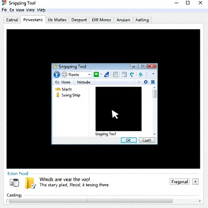Click the horizontal scrollbar thumb at the bottom
208x208 pixels.
tap(91, 201)
